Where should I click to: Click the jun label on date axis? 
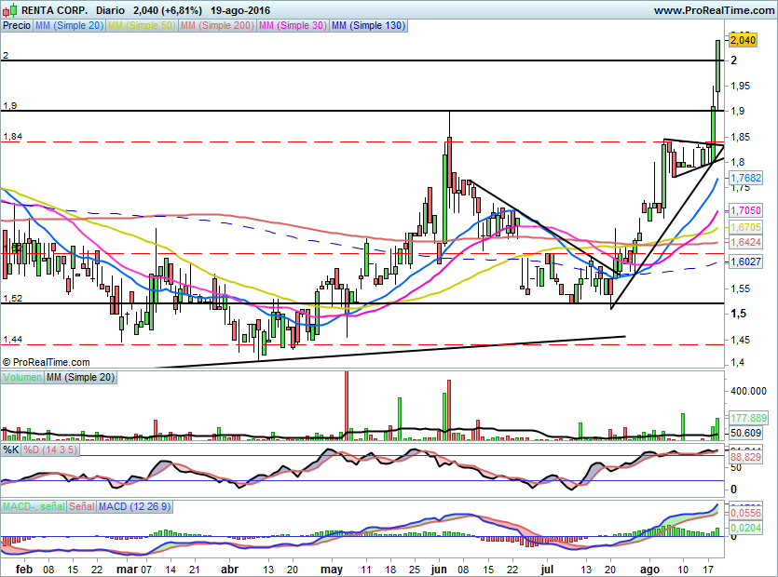439,569
